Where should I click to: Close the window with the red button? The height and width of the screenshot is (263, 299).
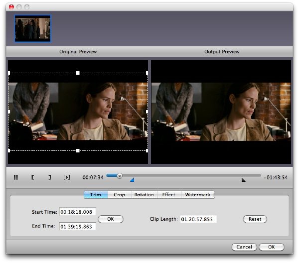pos(11,7)
